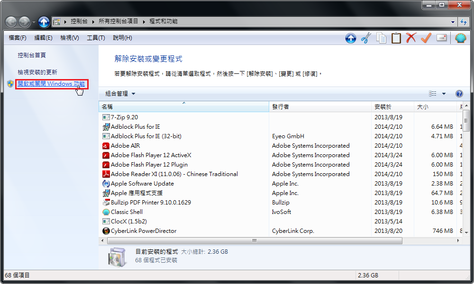The width and height of the screenshot is (474, 284).
Task: Expand the arrow after the 控制台 breadcrumb
Action: click(93, 22)
